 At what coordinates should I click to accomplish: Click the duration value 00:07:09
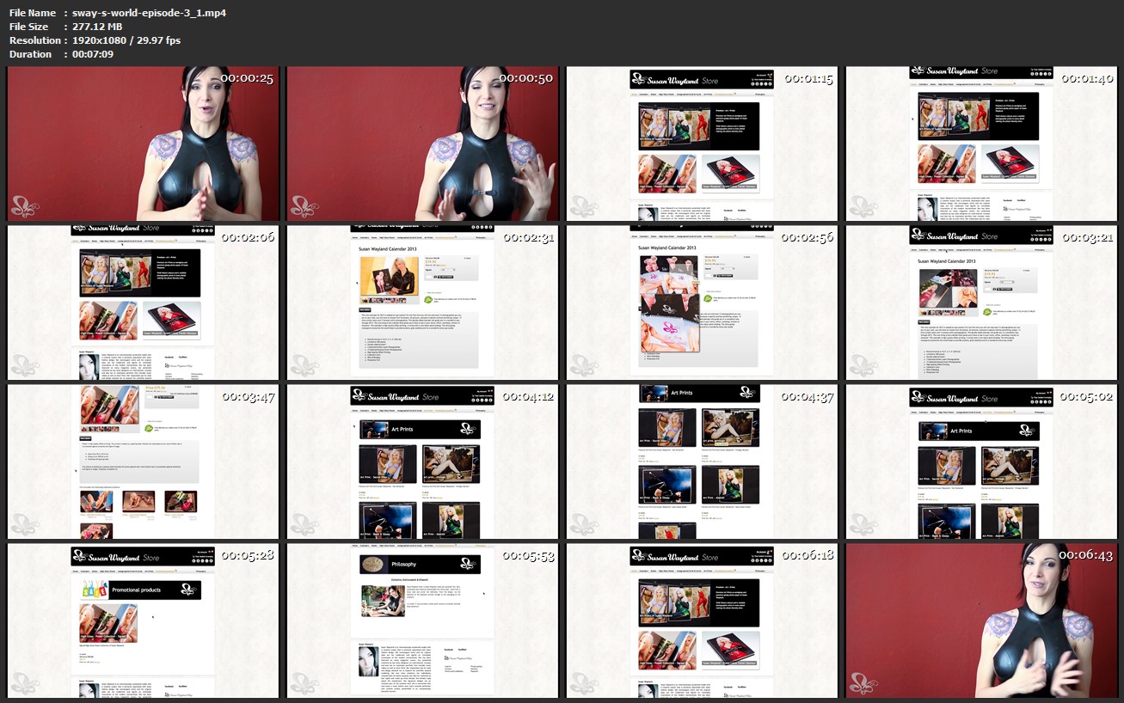(93, 54)
